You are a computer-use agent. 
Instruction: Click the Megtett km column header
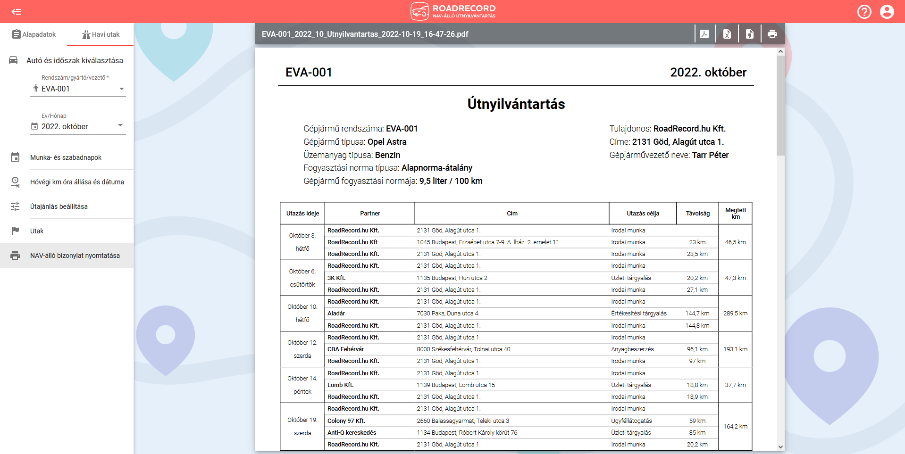click(x=736, y=214)
